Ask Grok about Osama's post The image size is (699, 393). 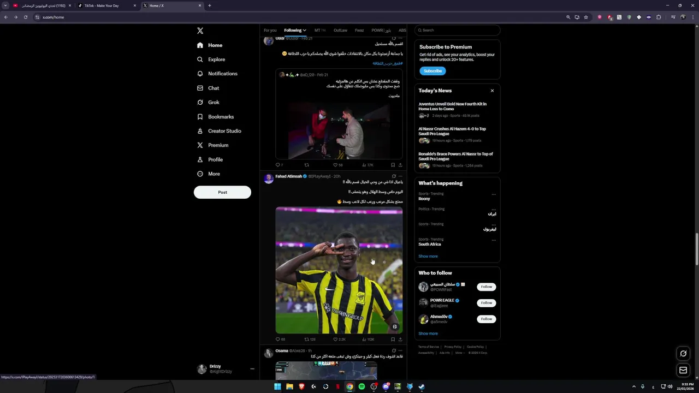click(x=394, y=350)
